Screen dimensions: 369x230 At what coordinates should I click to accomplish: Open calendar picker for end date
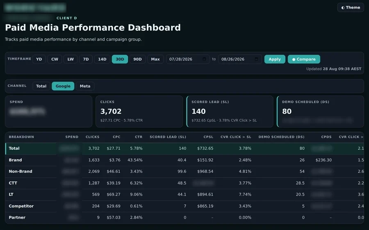(x=256, y=59)
